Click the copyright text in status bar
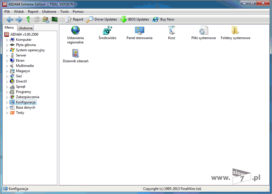 172,189
